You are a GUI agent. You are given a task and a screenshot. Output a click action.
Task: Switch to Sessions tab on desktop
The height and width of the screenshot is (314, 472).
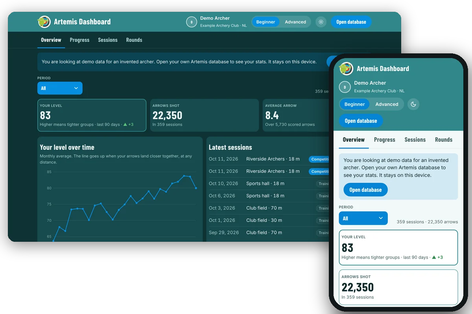click(x=108, y=40)
